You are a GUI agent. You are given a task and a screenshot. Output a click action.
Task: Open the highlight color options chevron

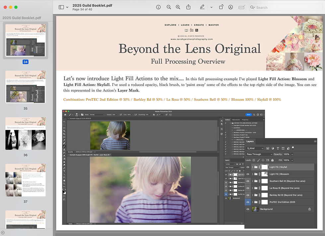tap(212, 7)
